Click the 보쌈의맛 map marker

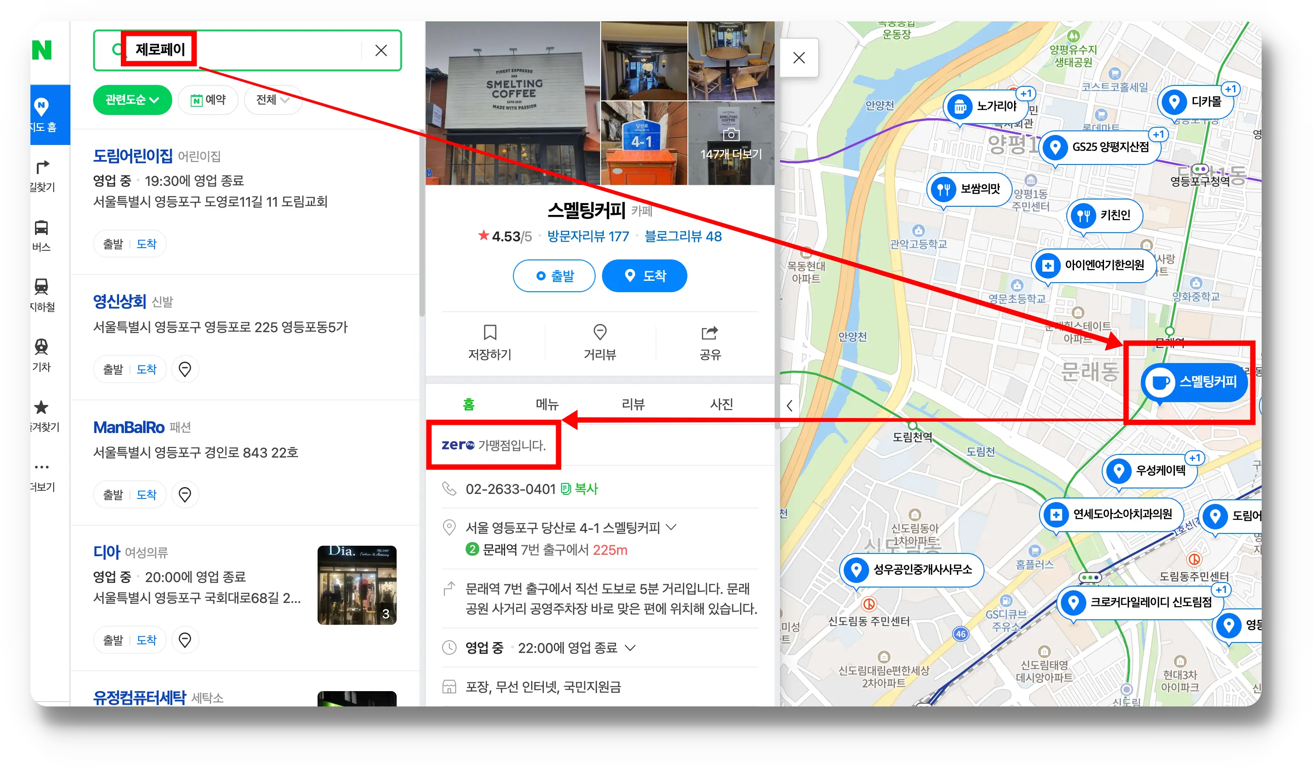[x=970, y=189]
